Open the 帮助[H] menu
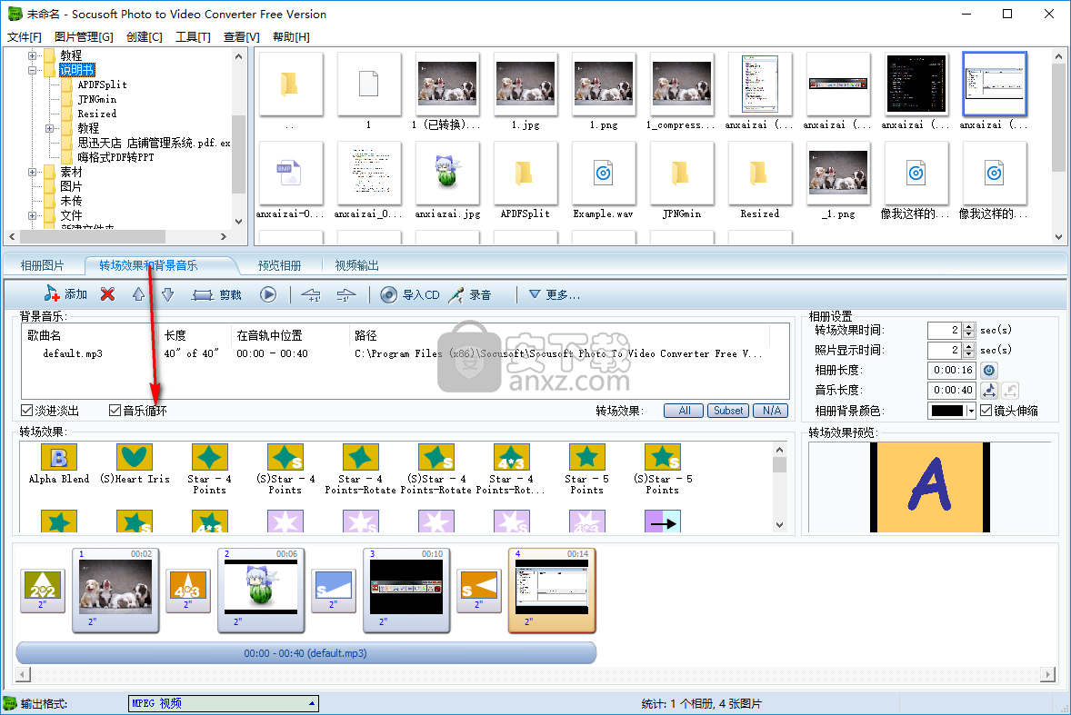The height and width of the screenshot is (715, 1071). 291,37
